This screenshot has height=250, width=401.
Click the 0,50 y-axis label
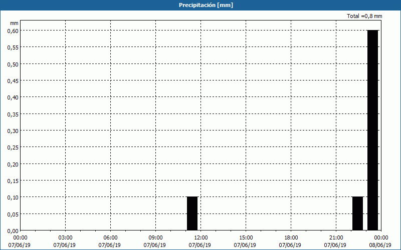coord(13,64)
